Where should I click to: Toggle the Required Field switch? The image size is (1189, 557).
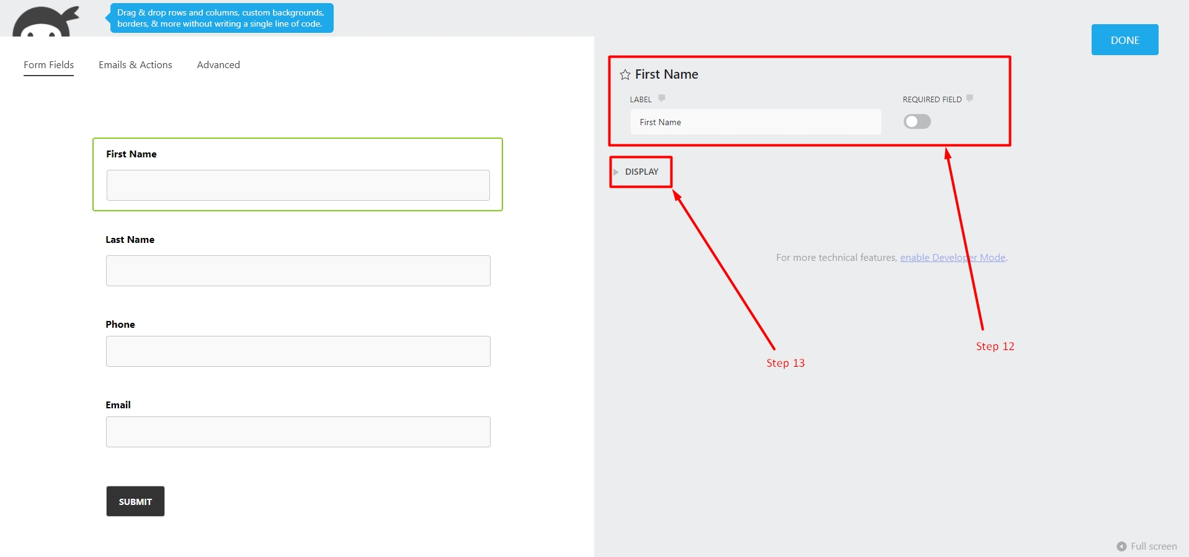[917, 121]
